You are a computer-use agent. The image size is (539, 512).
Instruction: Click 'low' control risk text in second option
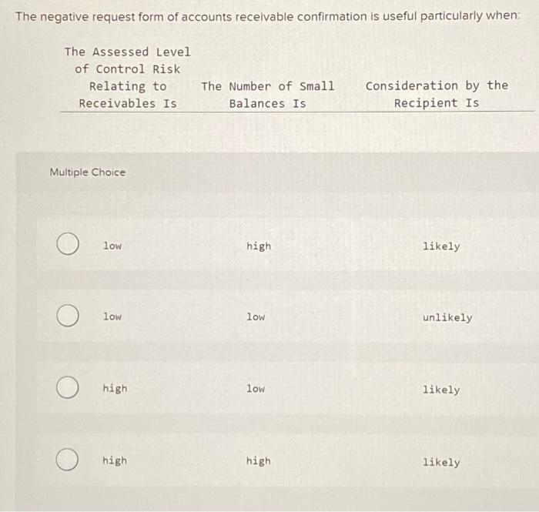click(x=112, y=316)
